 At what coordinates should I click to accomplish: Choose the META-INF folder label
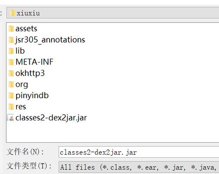coord(34,62)
